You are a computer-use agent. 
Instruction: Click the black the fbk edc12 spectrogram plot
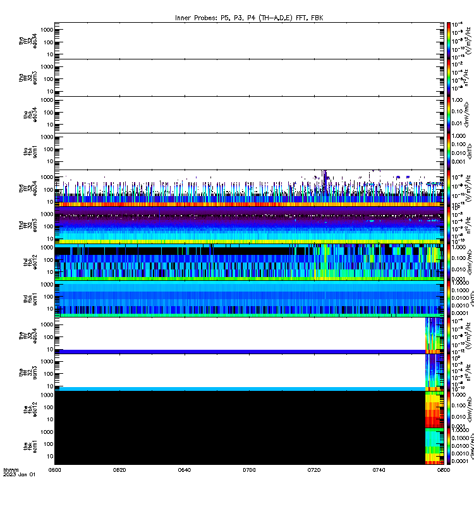[x=249, y=409]
